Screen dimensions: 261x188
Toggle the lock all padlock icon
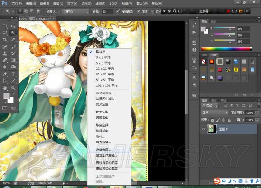[229, 120]
